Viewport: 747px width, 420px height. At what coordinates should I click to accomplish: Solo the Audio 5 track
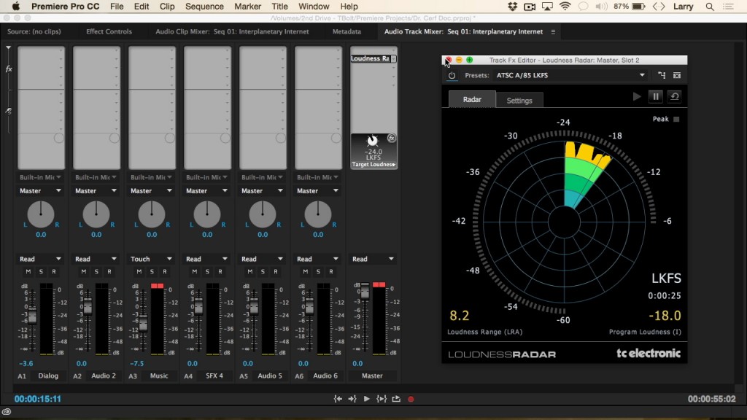[x=263, y=271]
